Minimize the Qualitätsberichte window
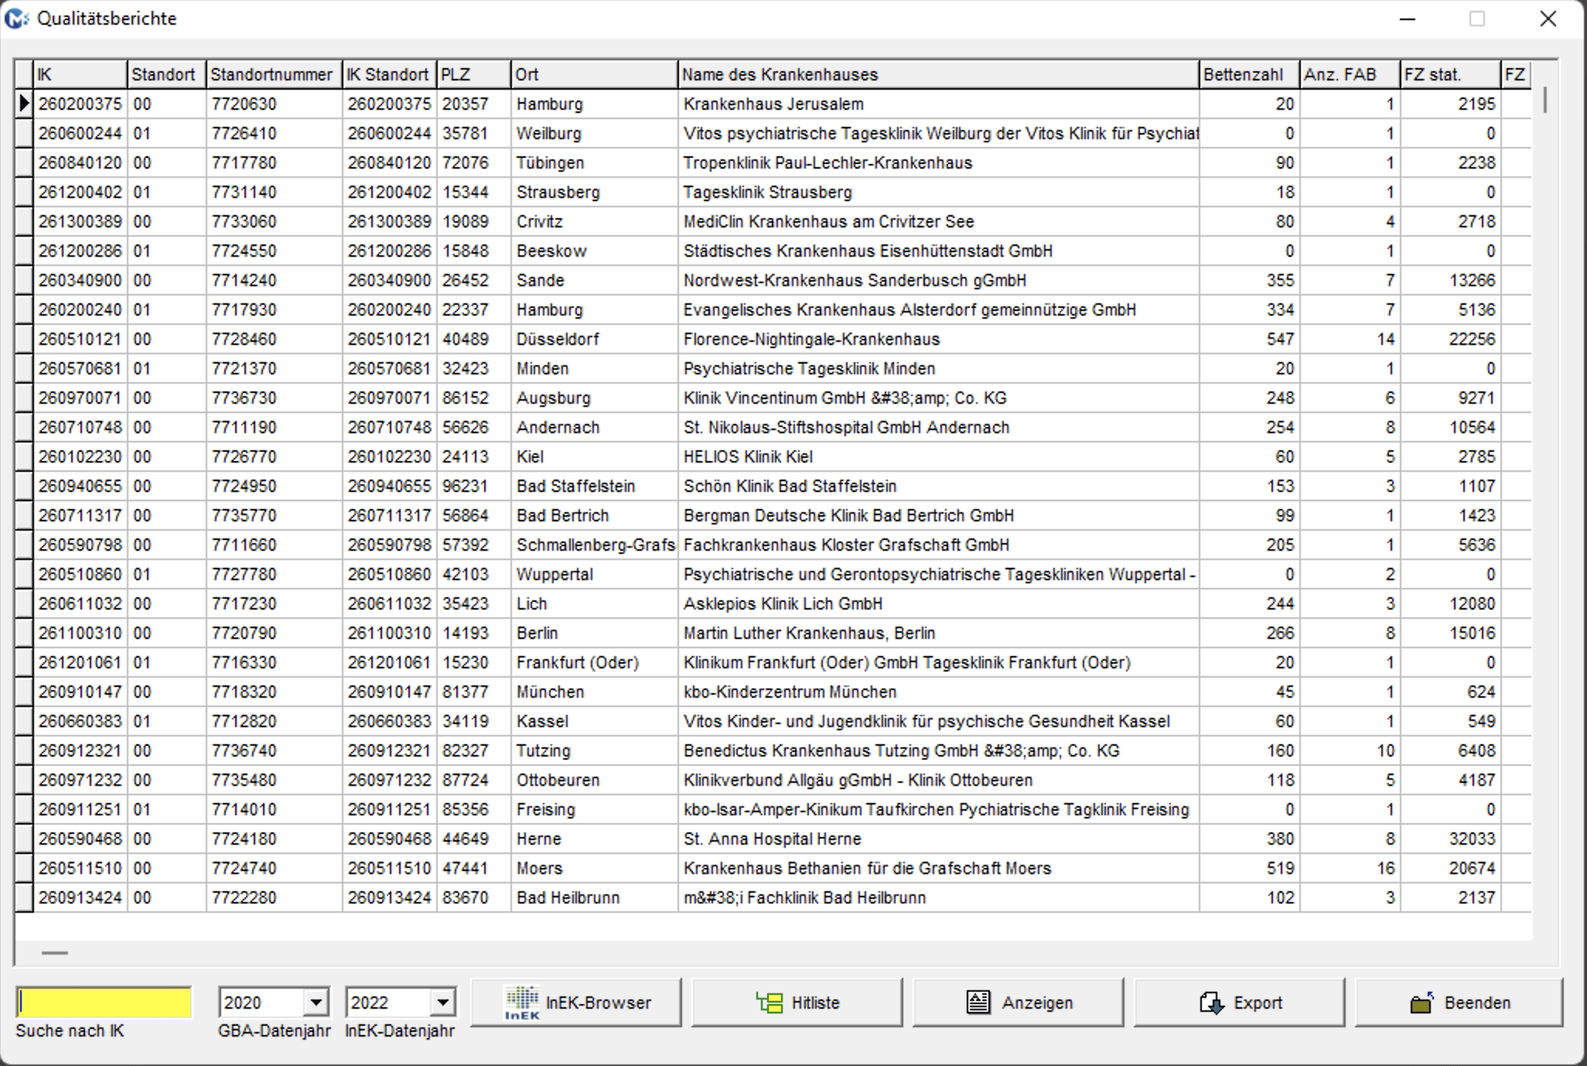 (x=1408, y=19)
